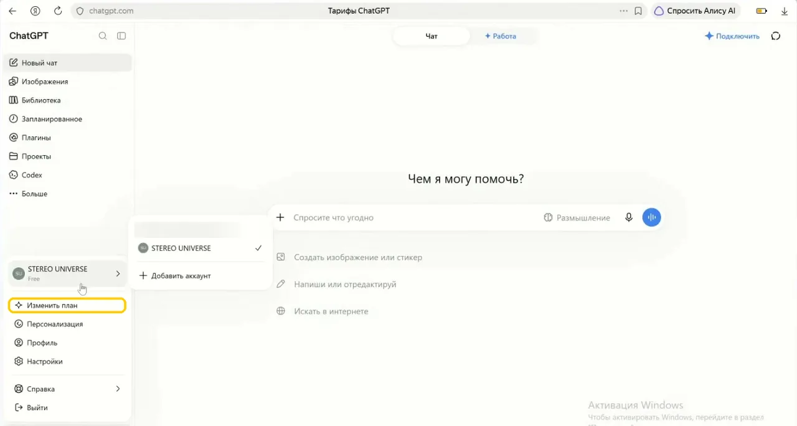Open Изображения in the sidebar
797x426 pixels.
67,82
